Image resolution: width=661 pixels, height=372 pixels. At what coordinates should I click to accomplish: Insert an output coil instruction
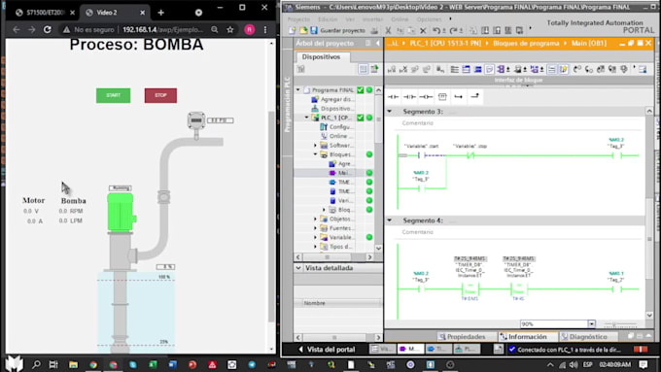click(426, 97)
